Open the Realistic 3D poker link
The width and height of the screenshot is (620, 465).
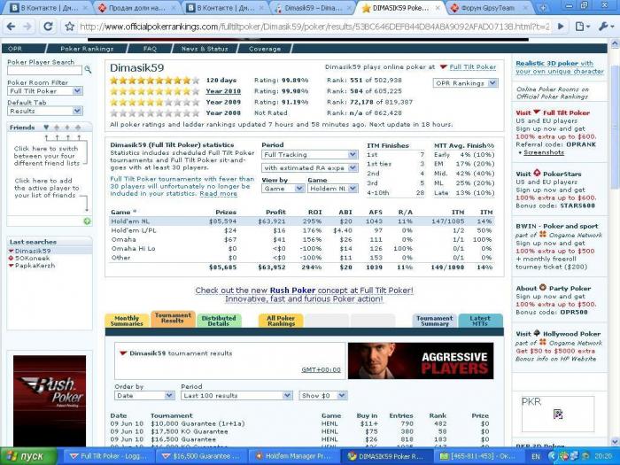(x=560, y=67)
